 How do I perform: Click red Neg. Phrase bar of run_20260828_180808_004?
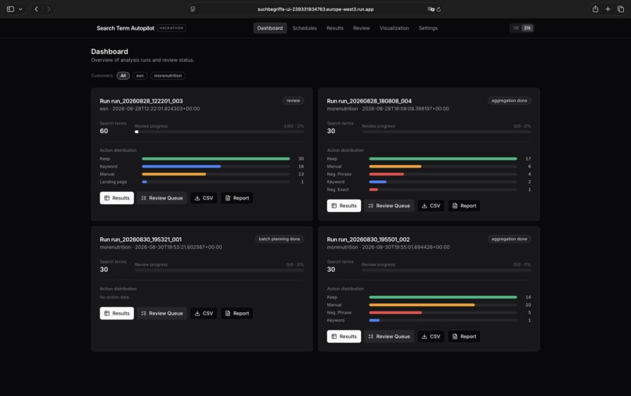click(386, 175)
